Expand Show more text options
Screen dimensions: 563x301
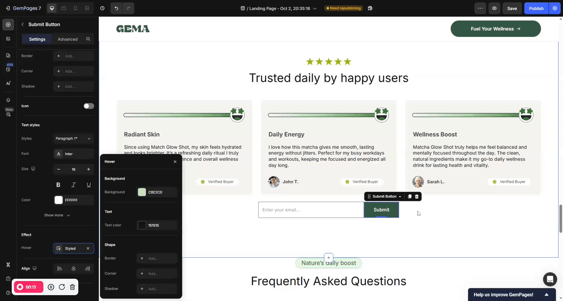tap(57, 215)
